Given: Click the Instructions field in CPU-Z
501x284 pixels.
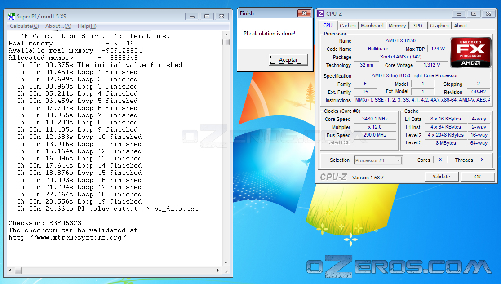Looking at the screenshot, I should (x=422, y=100).
